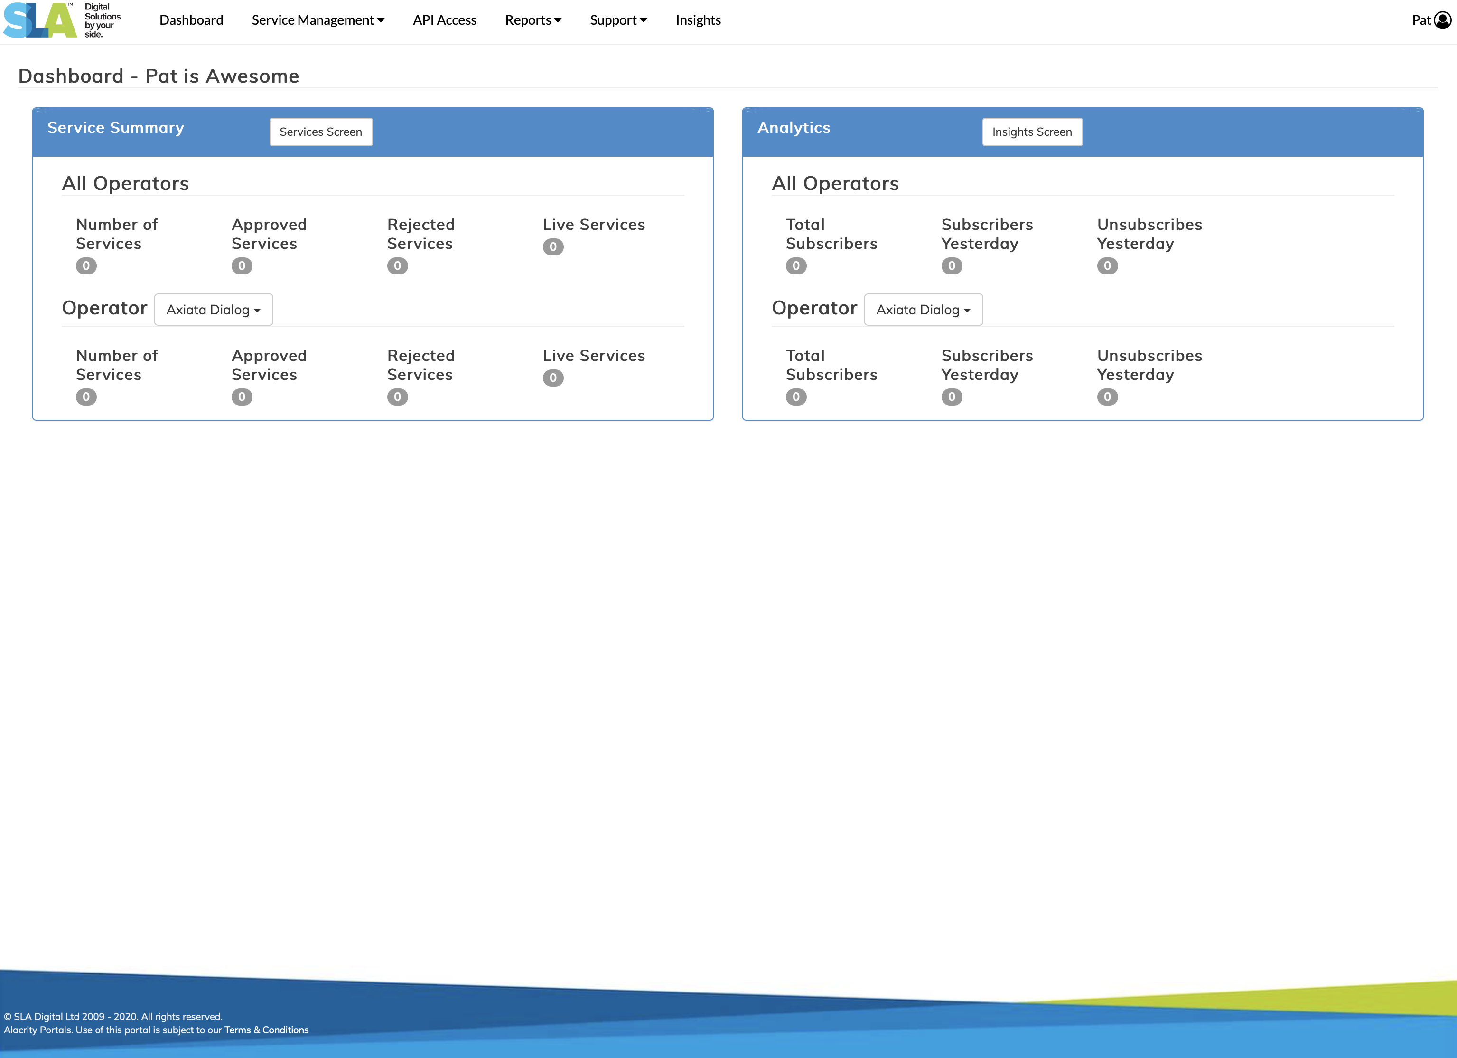This screenshot has width=1457, height=1058.
Task: Click the Service Summary panel heading
Action: 116,128
